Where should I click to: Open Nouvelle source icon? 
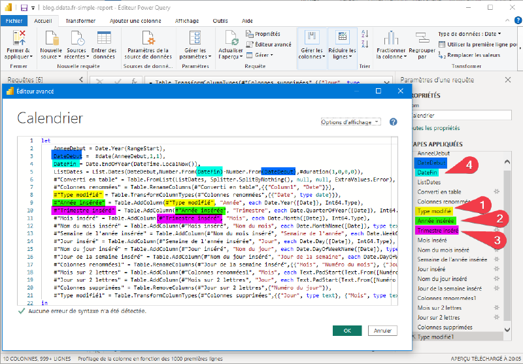(52, 38)
